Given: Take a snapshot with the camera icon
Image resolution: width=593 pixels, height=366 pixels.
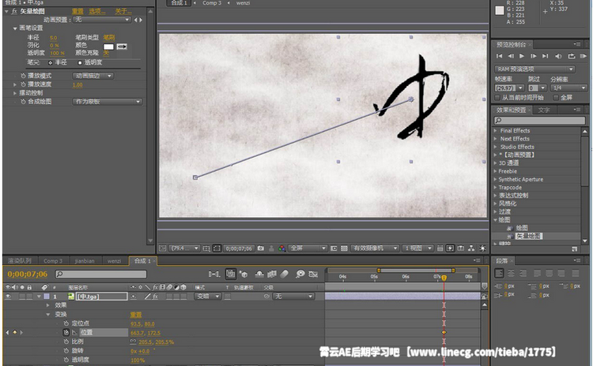Looking at the screenshot, I should coord(261,248).
